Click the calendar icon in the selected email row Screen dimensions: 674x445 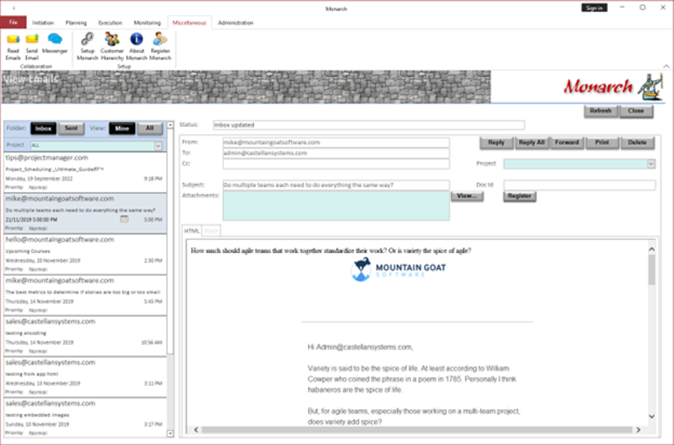tap(124, 219)
